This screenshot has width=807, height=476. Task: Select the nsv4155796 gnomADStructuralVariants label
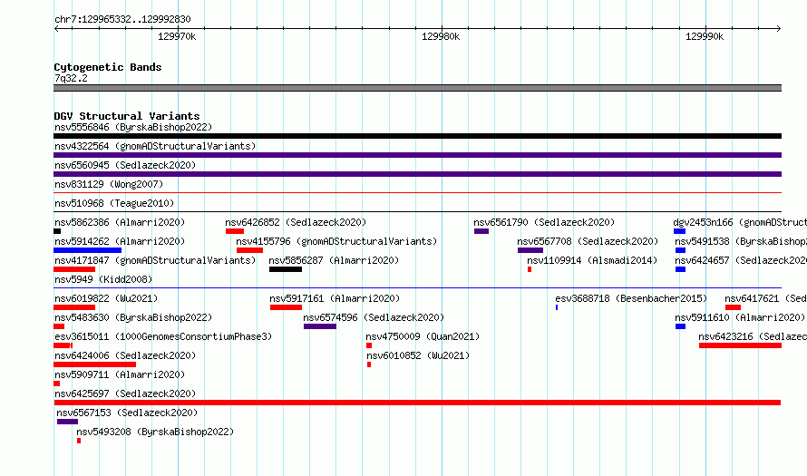(336, 241)
